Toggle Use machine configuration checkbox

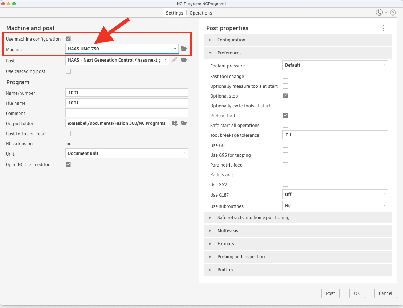point(68,39)
